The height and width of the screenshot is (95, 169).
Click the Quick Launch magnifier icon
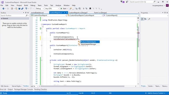154,2
